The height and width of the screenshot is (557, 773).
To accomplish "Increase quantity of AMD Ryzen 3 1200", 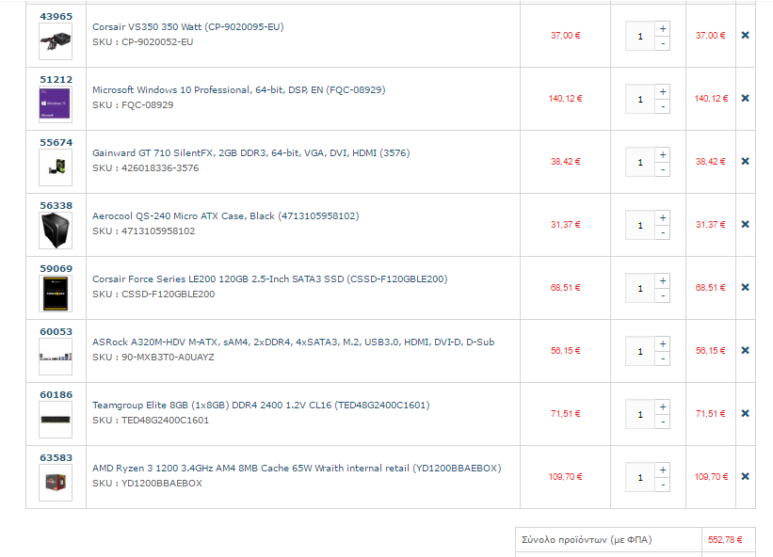I will (x=663, y=469).
